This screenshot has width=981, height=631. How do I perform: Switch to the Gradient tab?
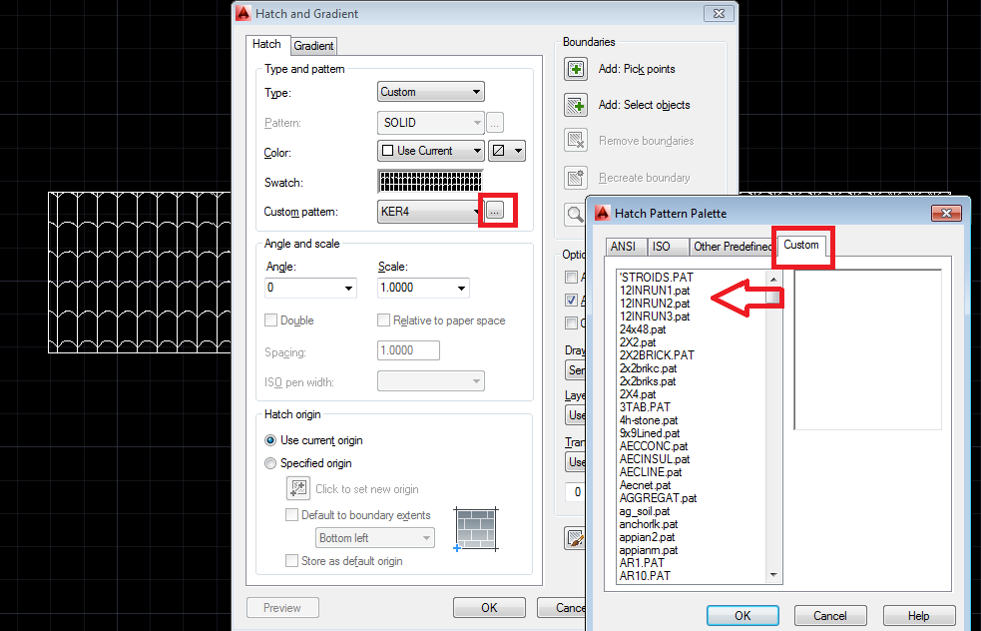tap(313, 45)
